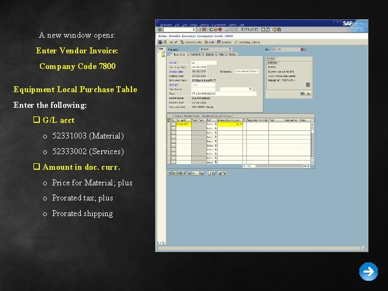
Task: Switch to the Tax tab
Action: (221, 54)
